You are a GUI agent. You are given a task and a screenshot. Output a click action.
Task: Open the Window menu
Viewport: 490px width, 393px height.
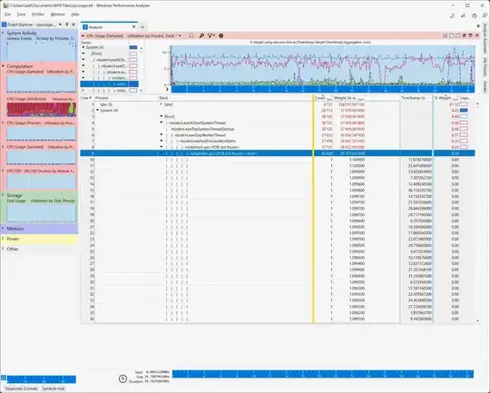pyautogui.click(x=58, y=15)
